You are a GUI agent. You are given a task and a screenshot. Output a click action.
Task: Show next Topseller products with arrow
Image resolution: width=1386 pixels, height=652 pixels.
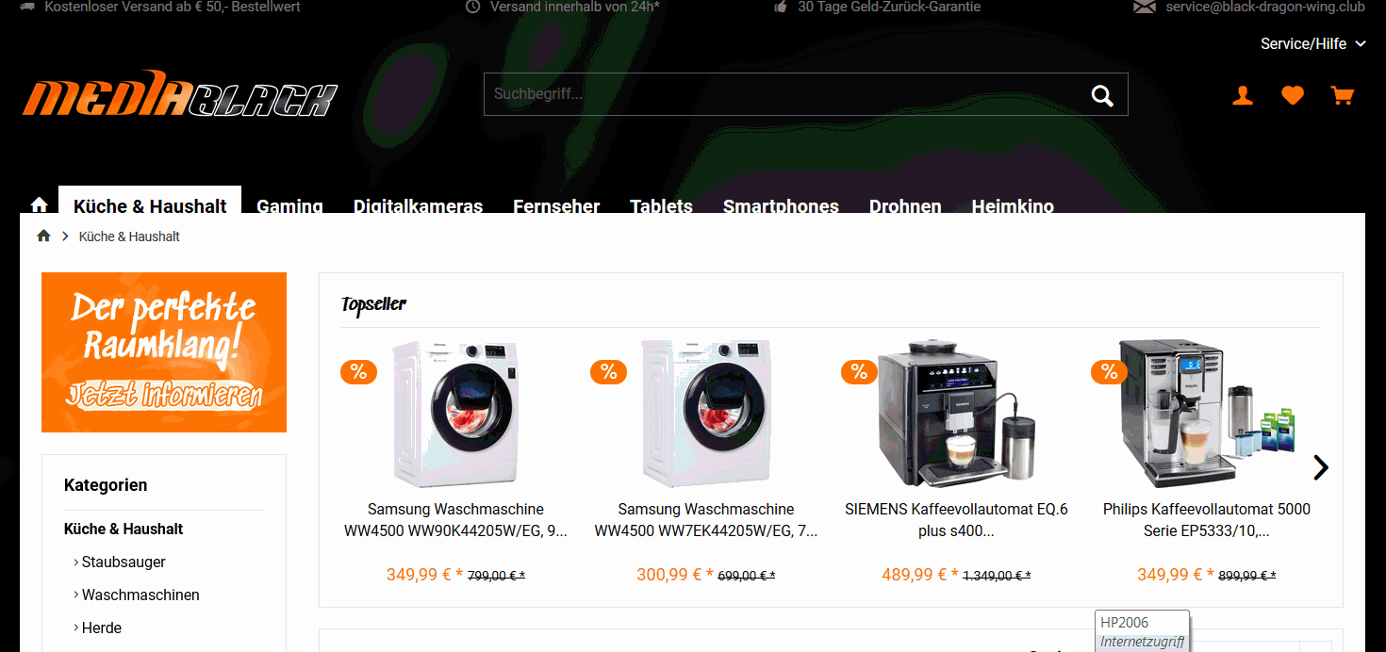click(x=1321, y=466)
